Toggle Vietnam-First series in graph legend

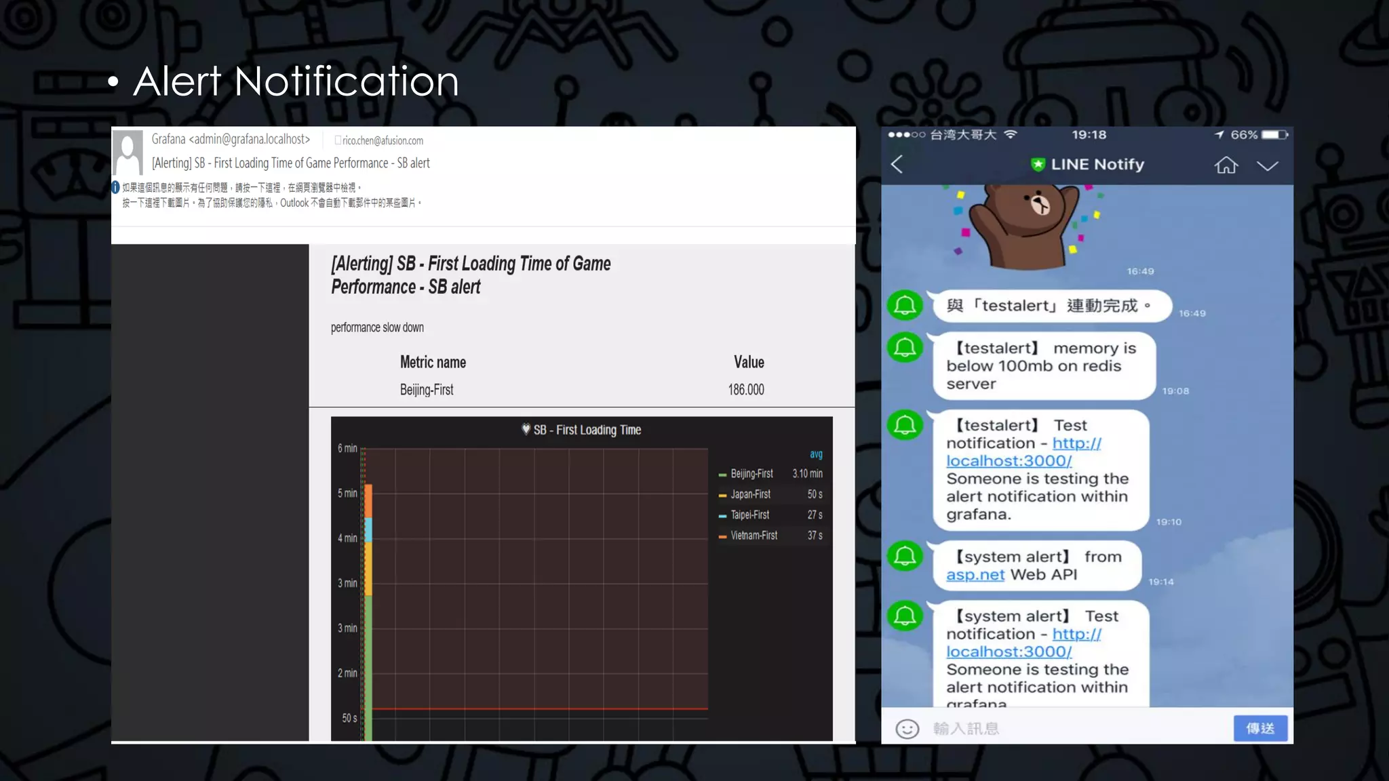pos(754,536)
